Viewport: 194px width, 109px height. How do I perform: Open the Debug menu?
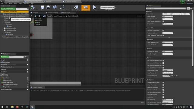pyautogui.click(x=21, y=4)
